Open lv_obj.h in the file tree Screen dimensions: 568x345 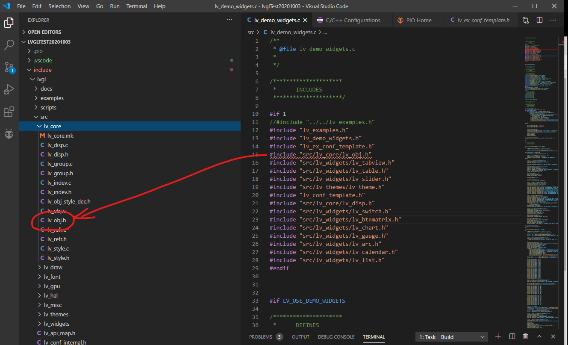tap(130, 220)
